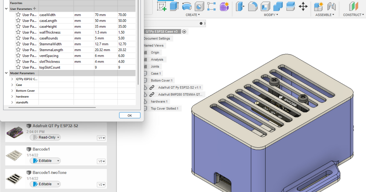Click the New Component icon in Assemble

319,6
